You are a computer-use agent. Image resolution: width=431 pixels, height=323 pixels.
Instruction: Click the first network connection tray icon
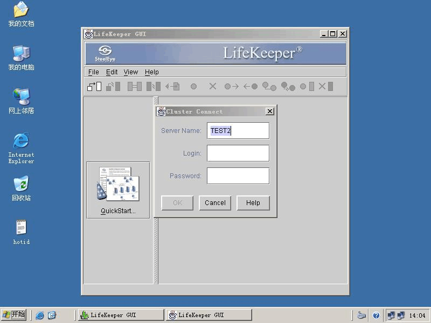coord(391,315)
